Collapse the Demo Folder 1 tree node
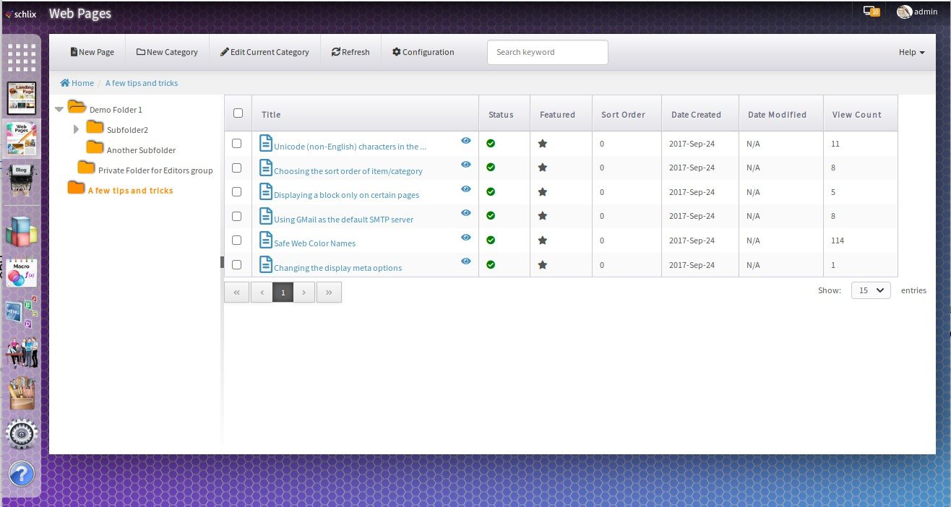 59,110
